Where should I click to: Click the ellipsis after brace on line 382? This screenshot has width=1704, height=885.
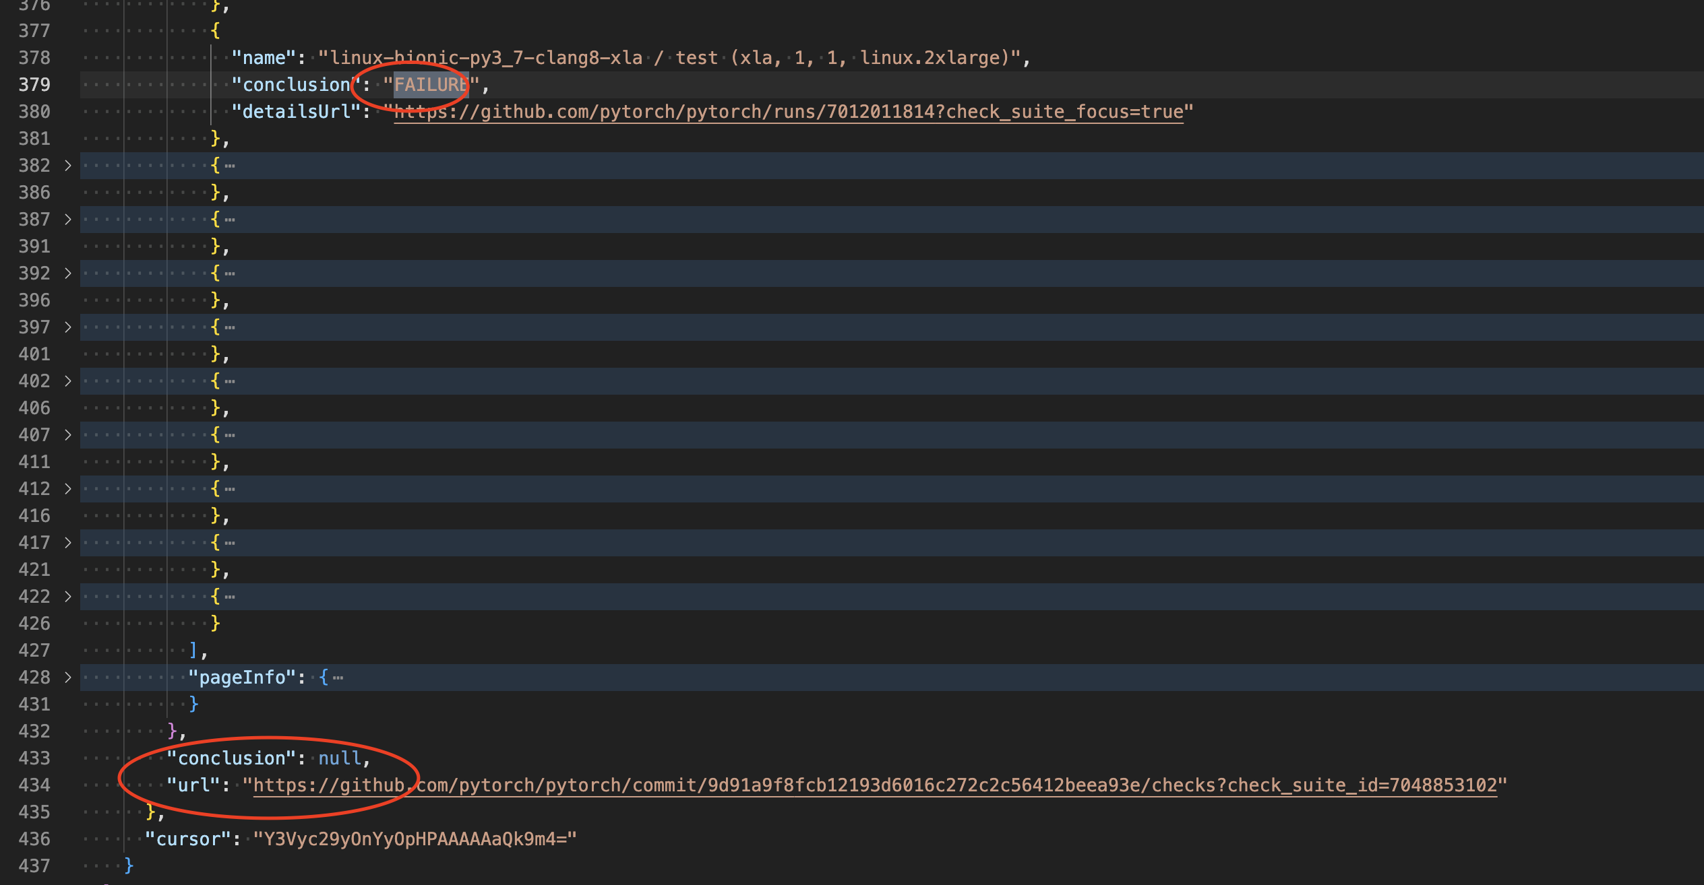(x=231, y=166)
